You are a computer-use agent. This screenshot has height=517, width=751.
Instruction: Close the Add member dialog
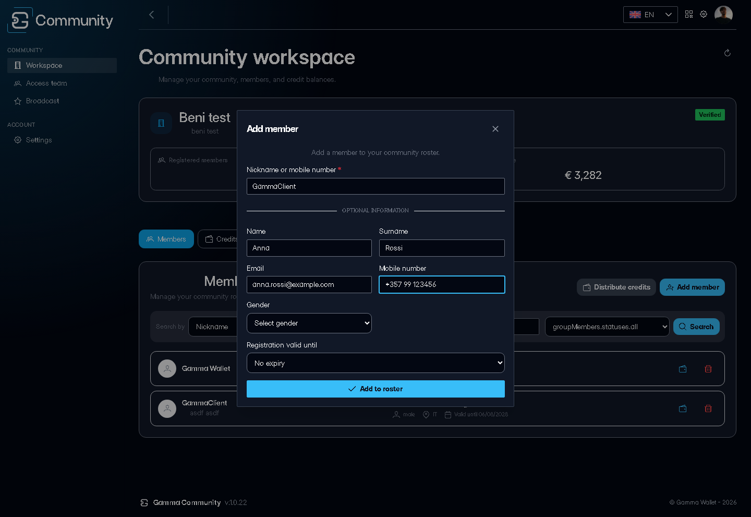(495, 129)
